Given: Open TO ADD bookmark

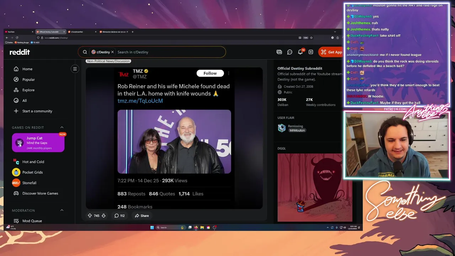Looking at the screenshot, I should pyautogui.click(x=35, y=42).
